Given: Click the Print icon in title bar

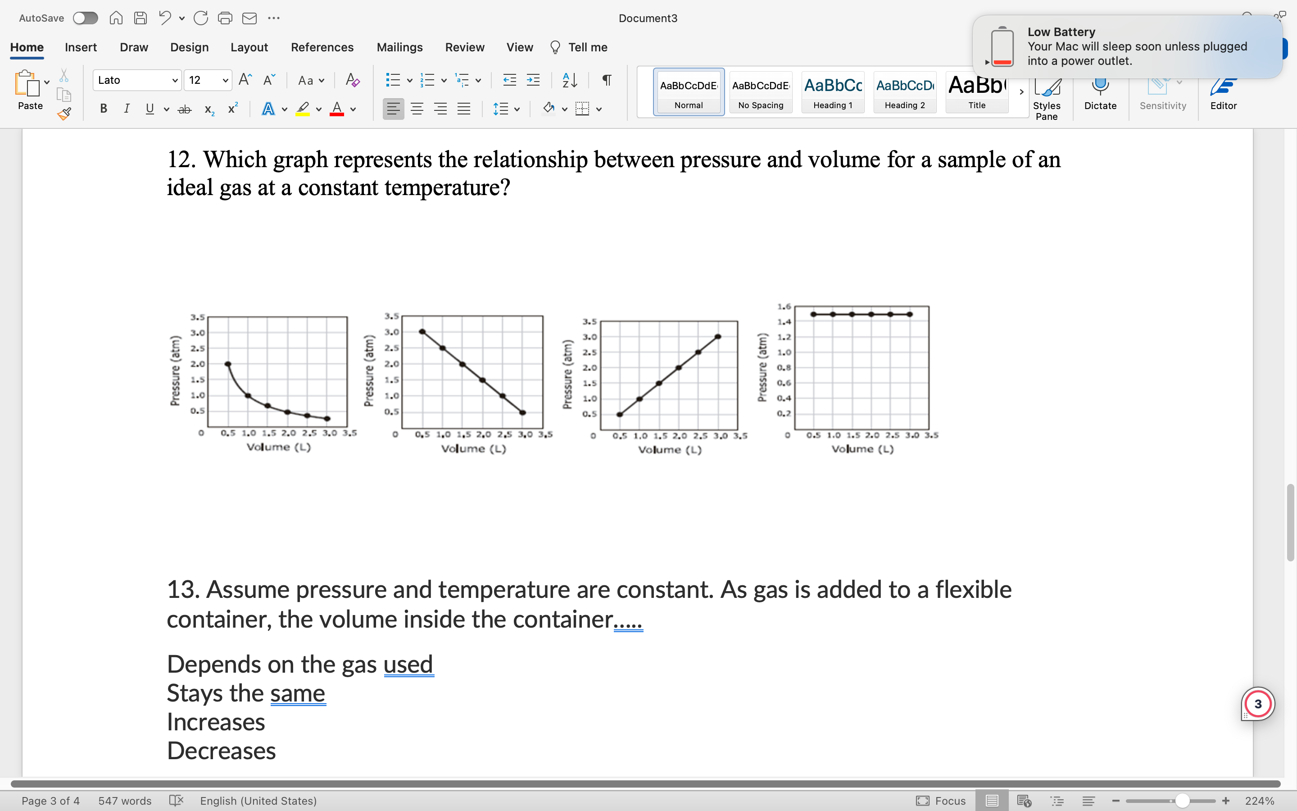Looking at the screenshot, I should [225, 18].
